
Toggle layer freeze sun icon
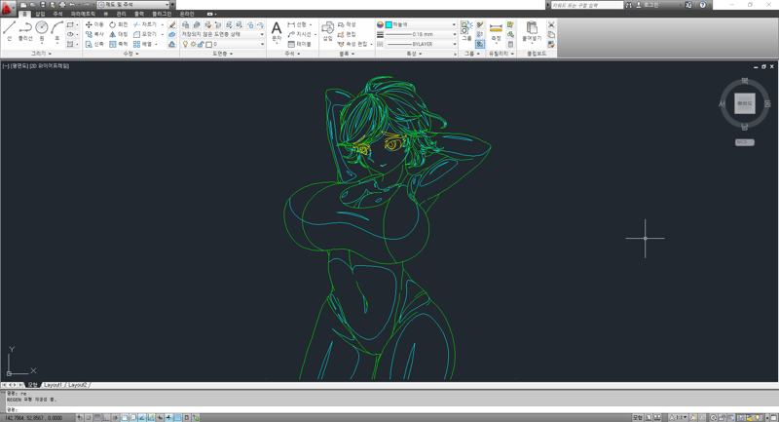click(193, 44)
